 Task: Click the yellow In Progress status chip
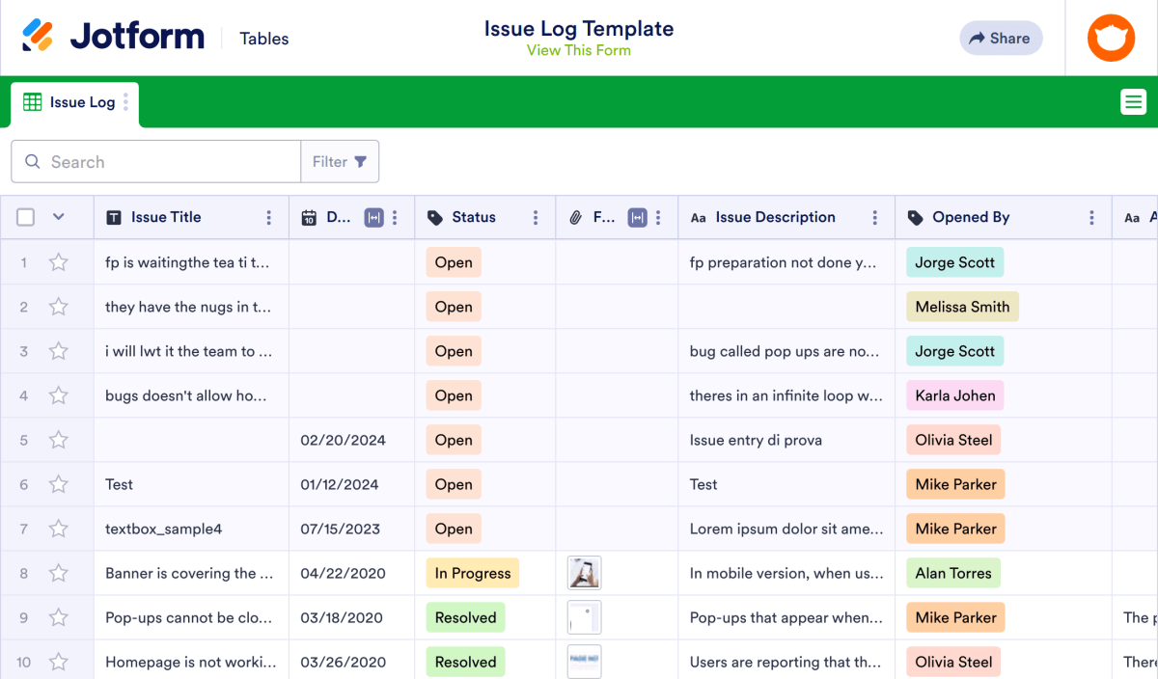point(472,573)
